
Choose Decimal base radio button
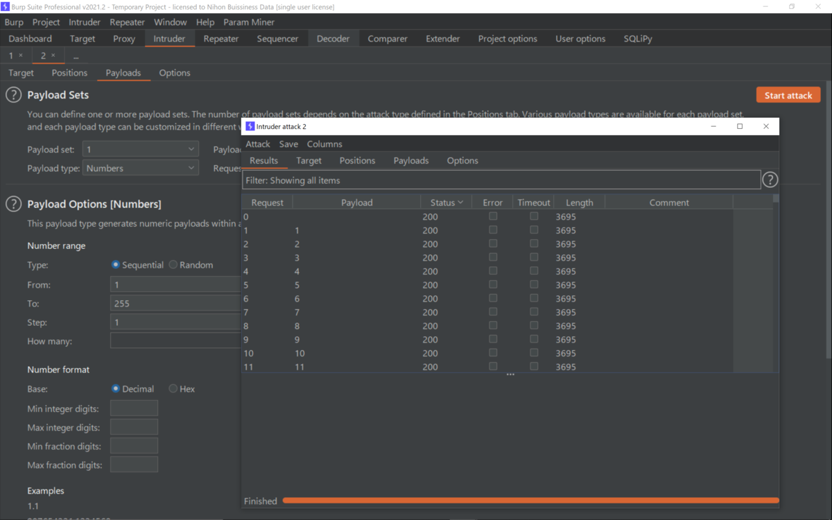click(116, 389)
